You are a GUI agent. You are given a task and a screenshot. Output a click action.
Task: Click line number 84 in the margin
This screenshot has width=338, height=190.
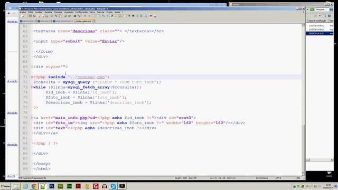click(x=25, y=143)
